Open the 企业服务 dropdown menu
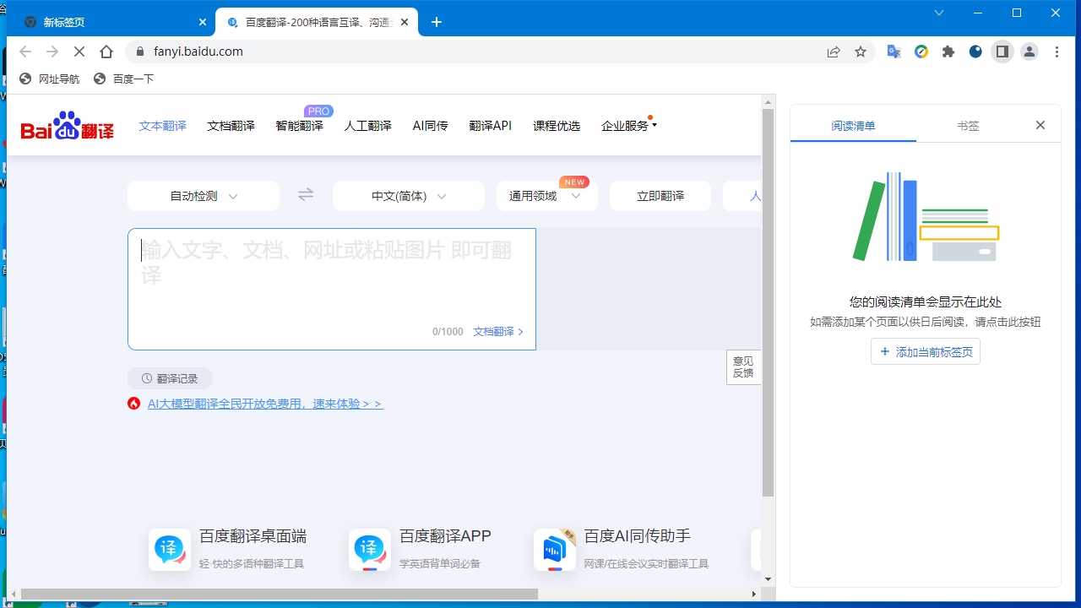Screen dimensions: 1081x608 [627, 125]
